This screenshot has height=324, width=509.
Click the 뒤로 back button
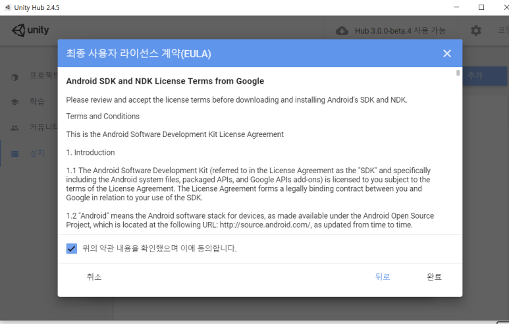pos(383,277)
